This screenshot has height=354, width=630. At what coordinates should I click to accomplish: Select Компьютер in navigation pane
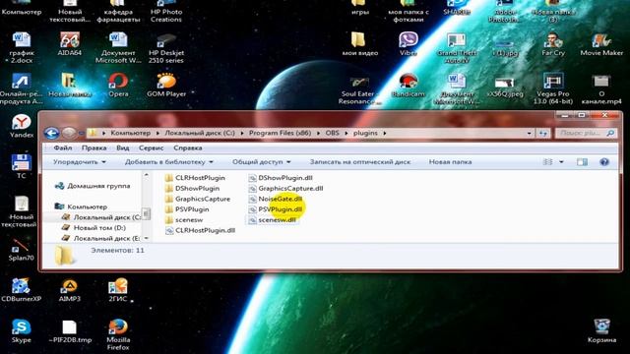81,206
